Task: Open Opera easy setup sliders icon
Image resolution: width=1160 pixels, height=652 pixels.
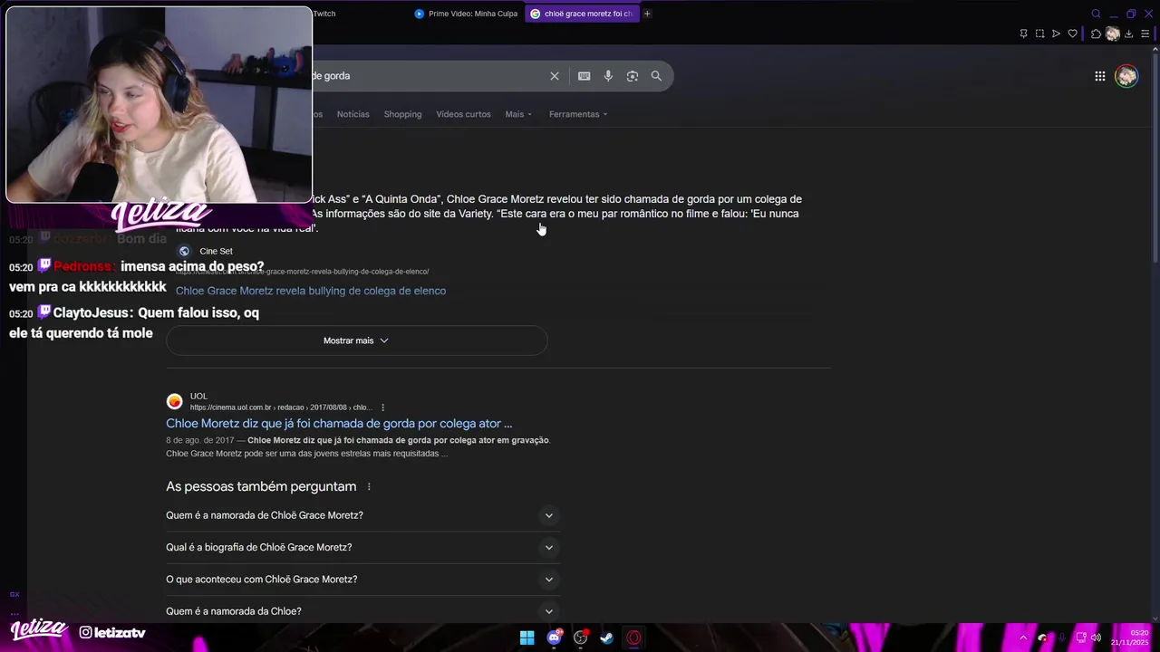Action: (1145, 34)
